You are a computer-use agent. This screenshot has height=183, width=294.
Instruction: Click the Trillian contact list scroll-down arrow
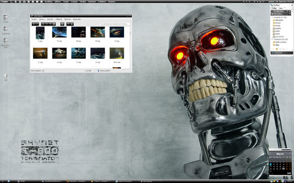click(292, 49)
